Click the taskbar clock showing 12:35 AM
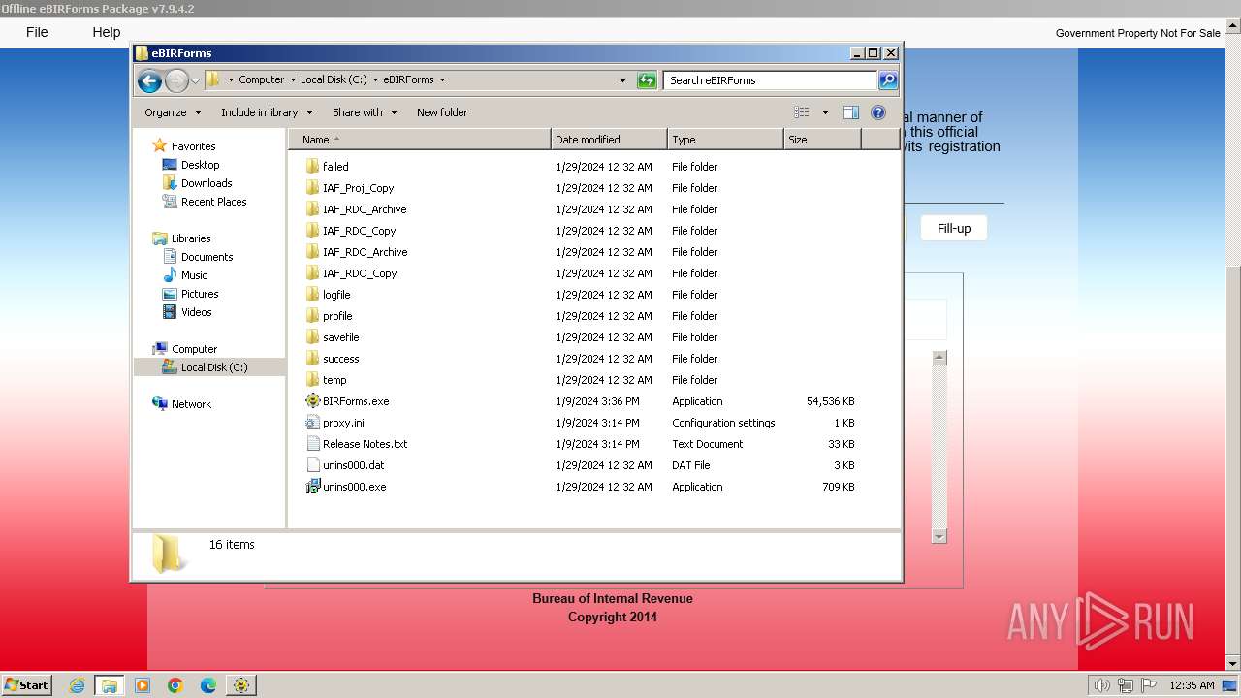This screenshot has height=698, width=1241. 1192,685
